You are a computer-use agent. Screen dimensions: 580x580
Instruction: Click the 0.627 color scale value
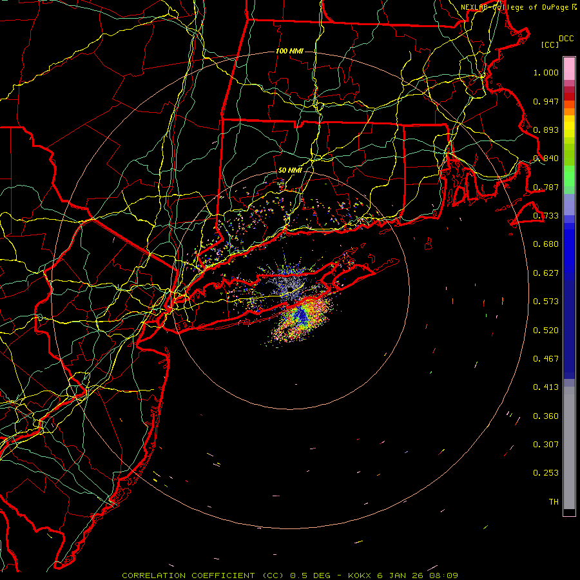pos(546,273)
